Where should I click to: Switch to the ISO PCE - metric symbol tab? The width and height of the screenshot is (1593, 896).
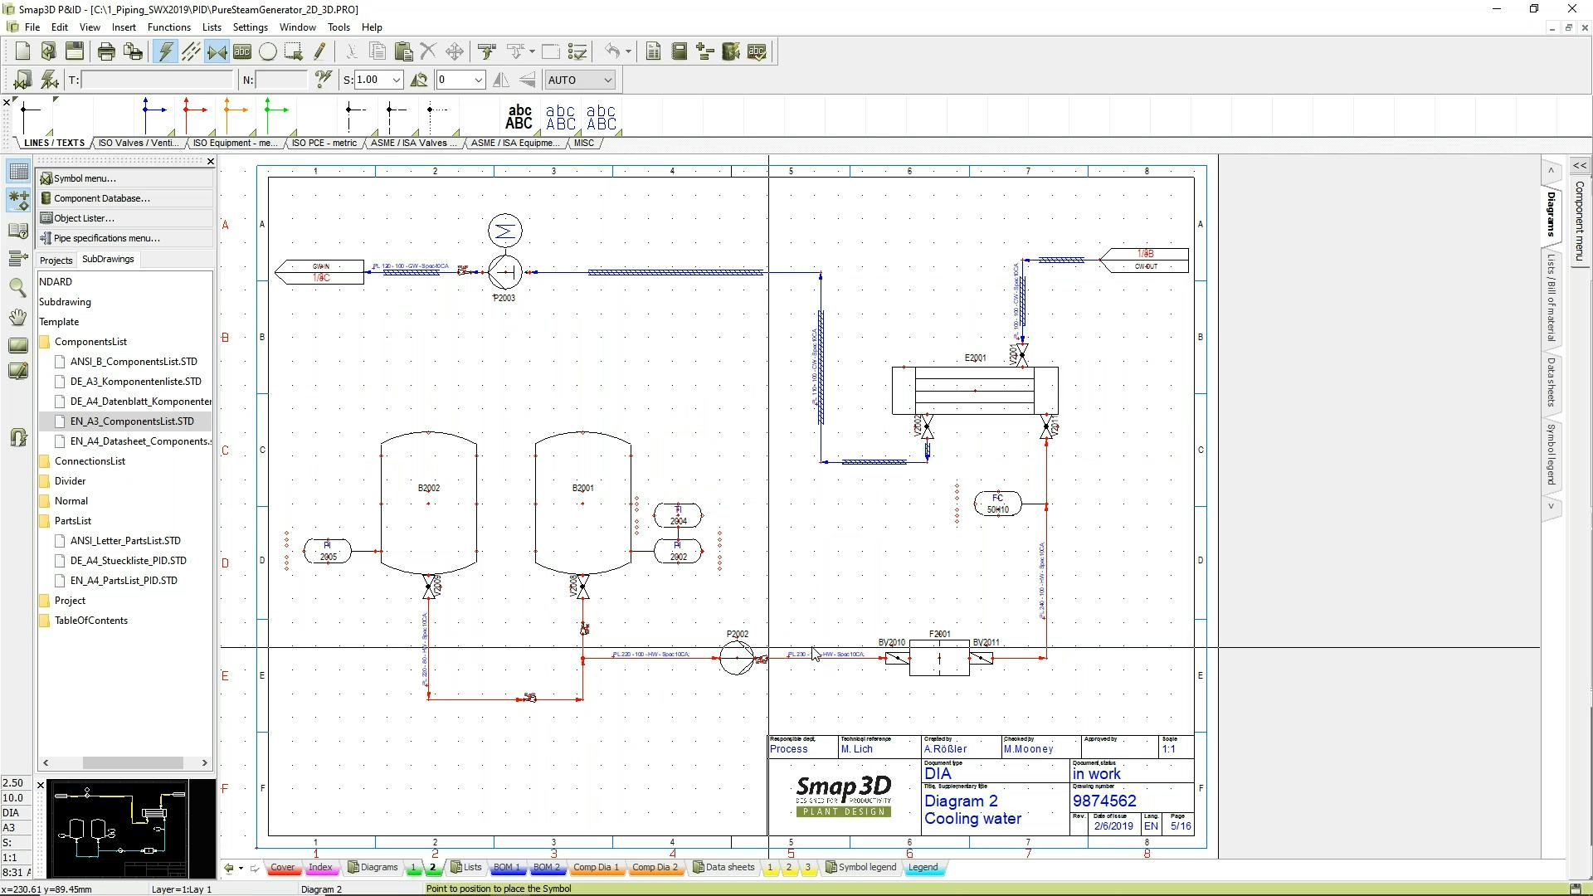pos(324,143)
